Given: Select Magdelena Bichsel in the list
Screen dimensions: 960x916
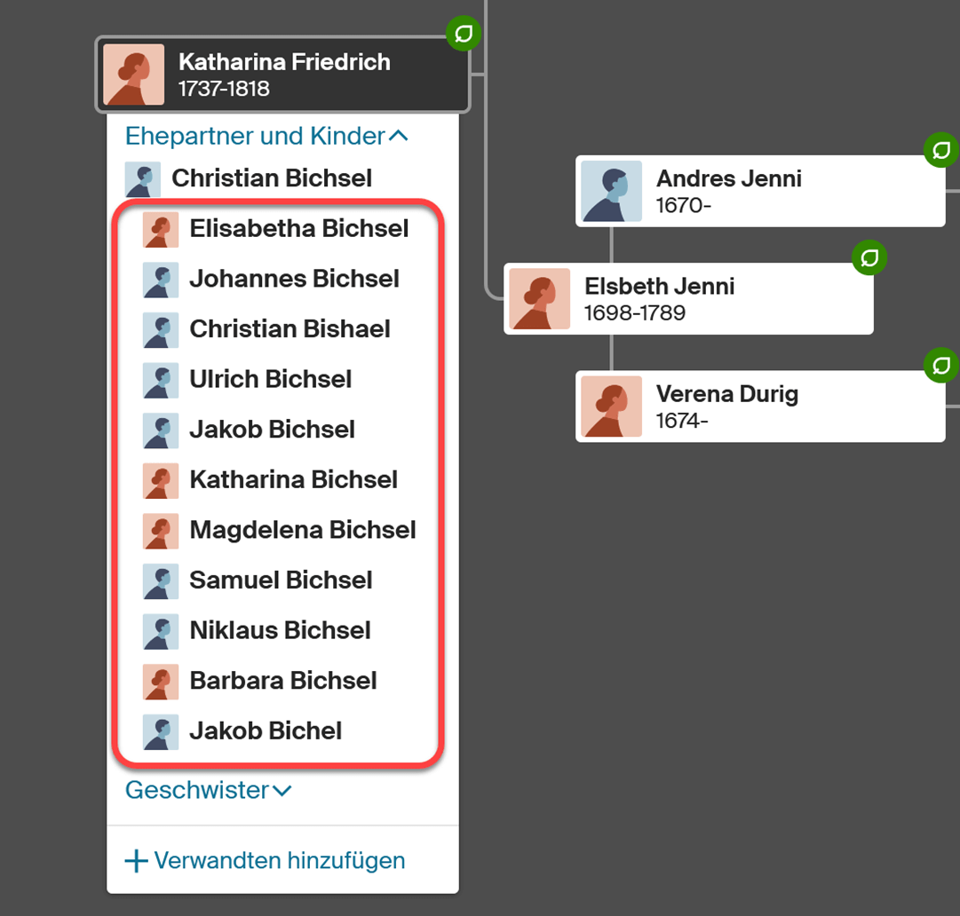Looking at the screenshot, I should 302,531.
